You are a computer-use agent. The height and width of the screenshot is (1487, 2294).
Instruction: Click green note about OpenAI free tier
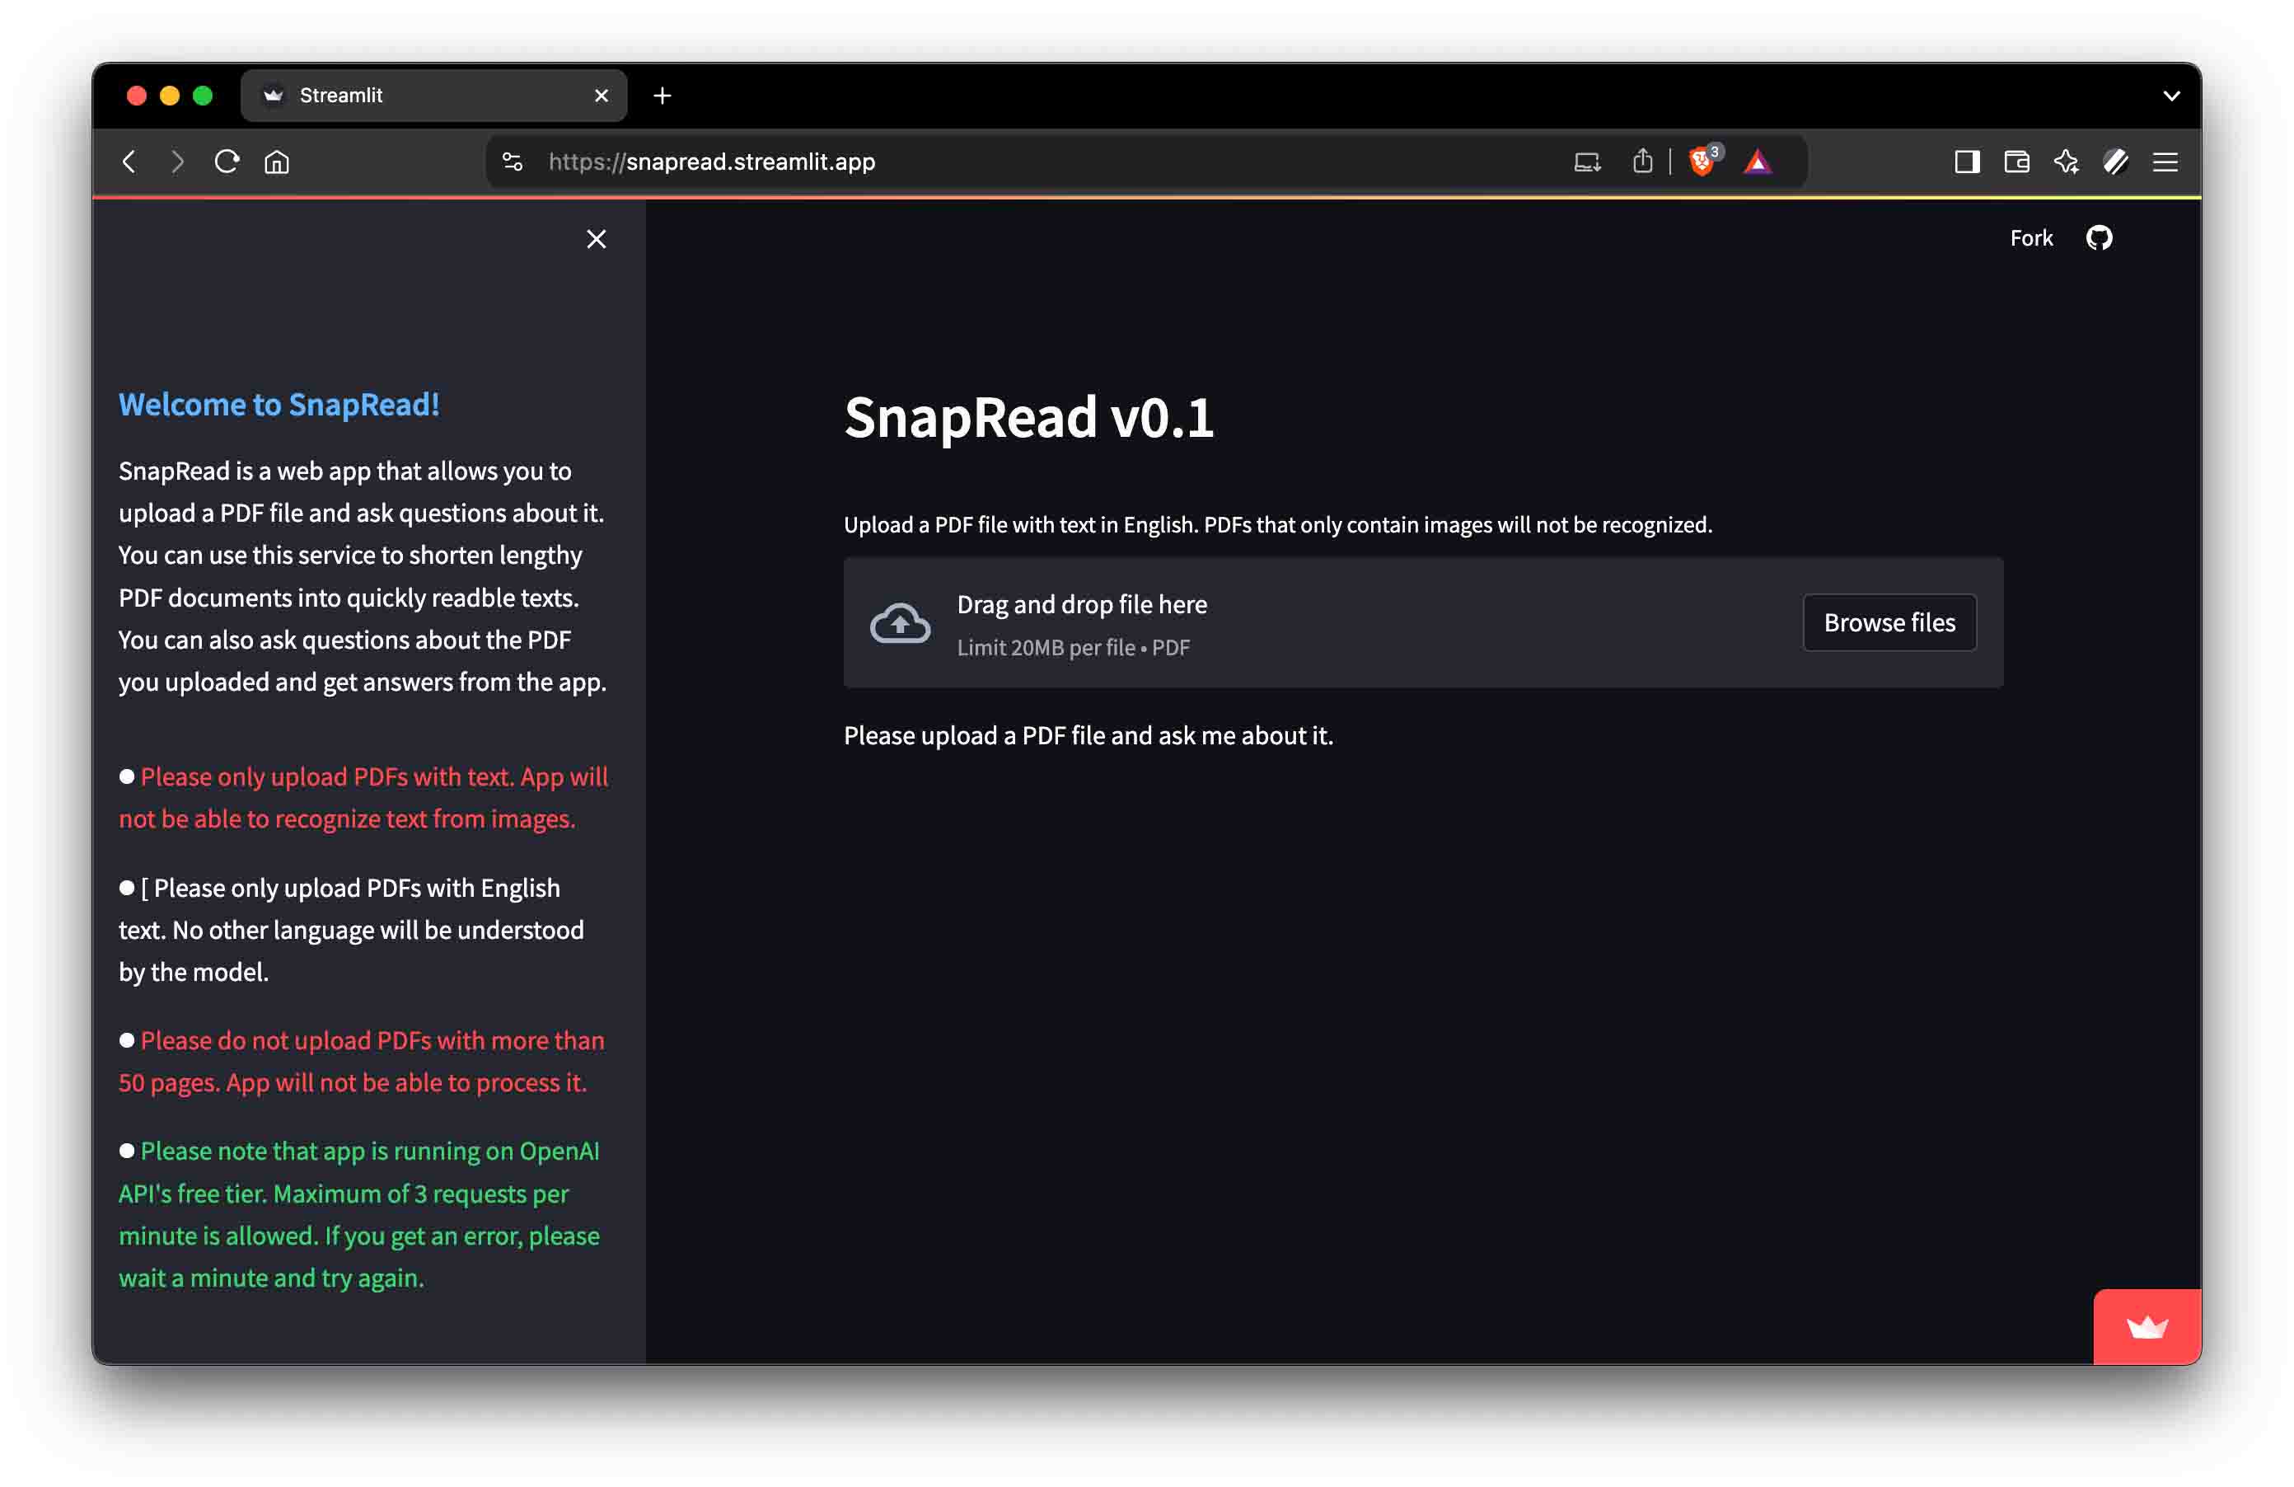click(359, 1215)
